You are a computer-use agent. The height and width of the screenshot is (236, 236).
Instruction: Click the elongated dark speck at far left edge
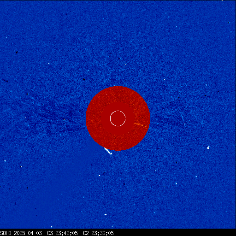point(5,81)
